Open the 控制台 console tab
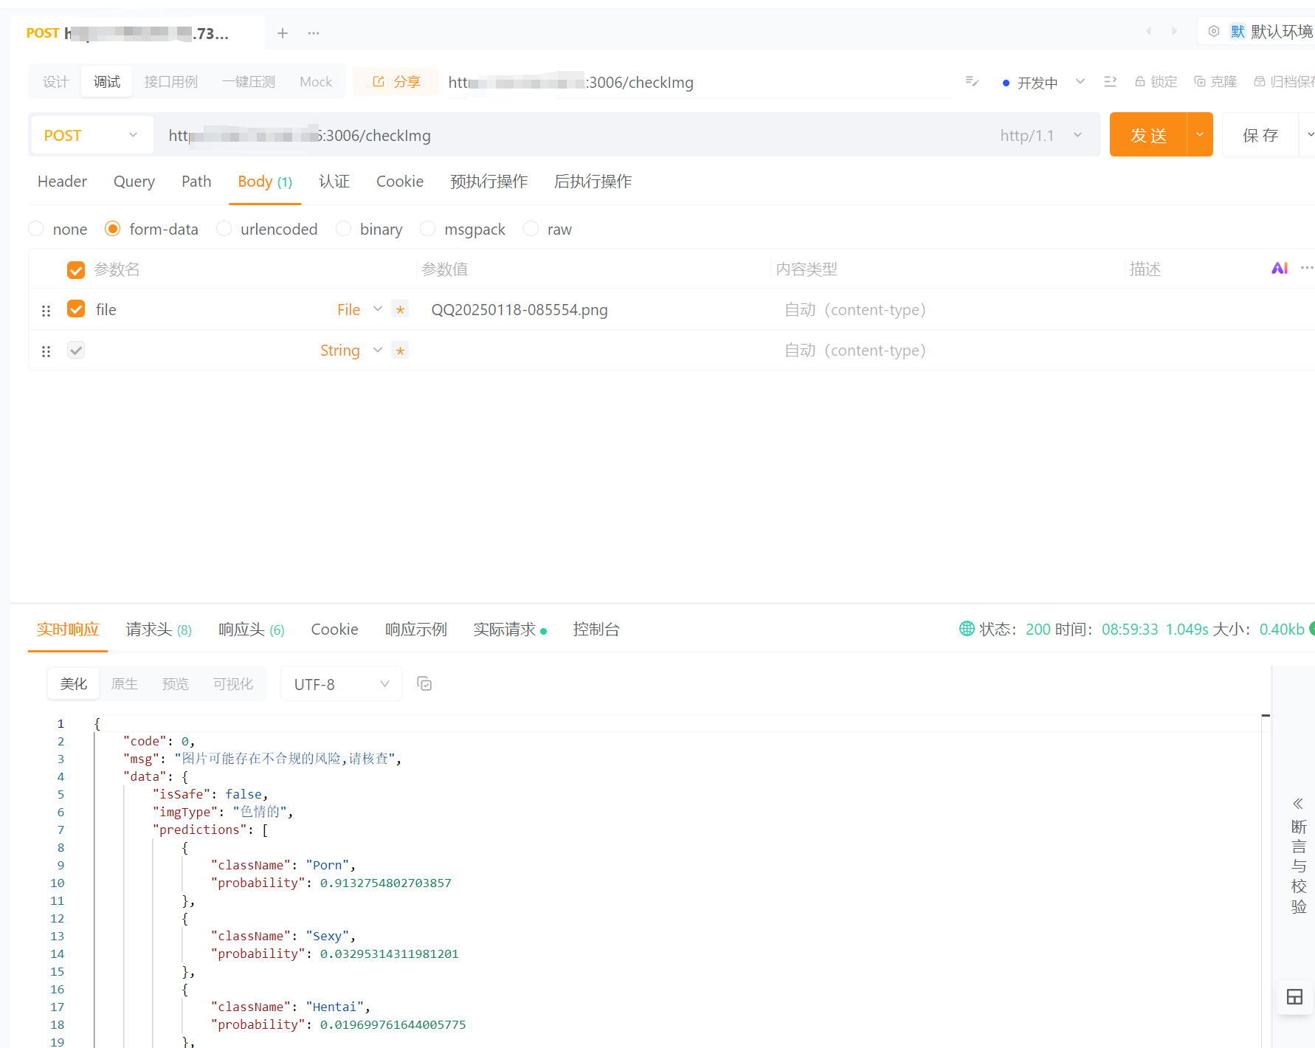 pos(596,630)
